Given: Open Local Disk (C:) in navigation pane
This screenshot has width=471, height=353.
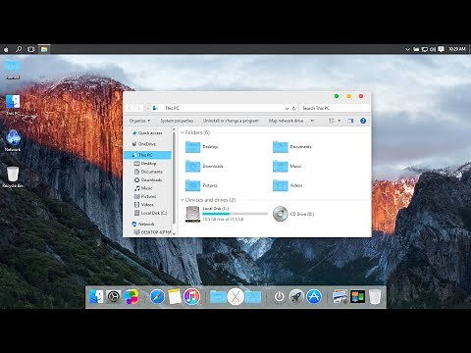Looking at the screenshot, I should click(151, 213).
